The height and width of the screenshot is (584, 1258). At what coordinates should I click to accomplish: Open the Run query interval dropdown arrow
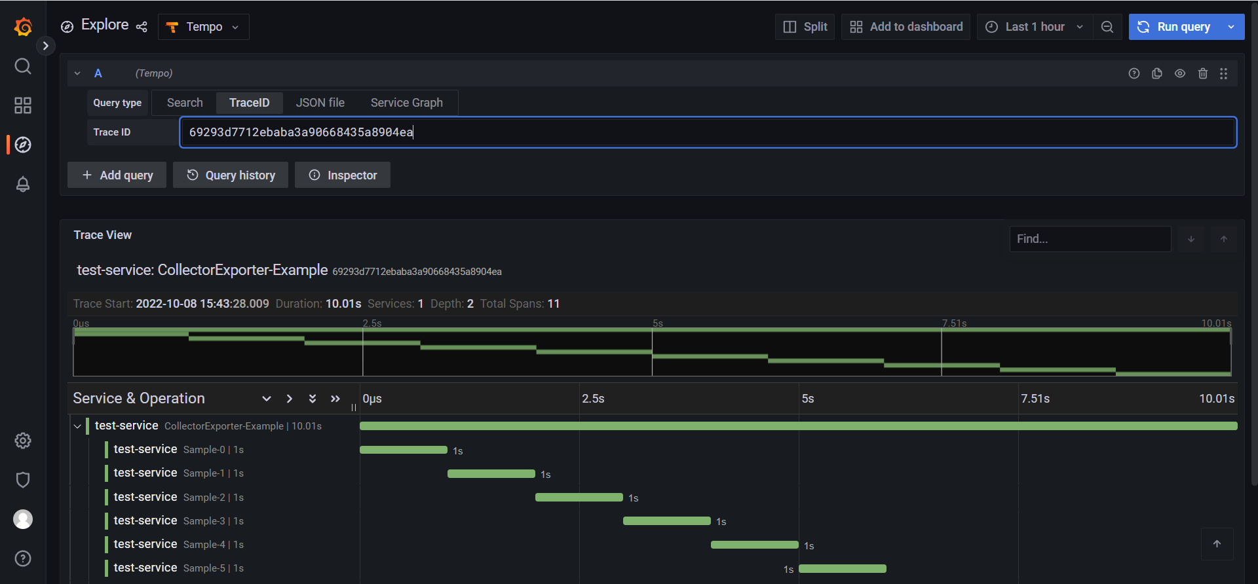[1232, 27]
